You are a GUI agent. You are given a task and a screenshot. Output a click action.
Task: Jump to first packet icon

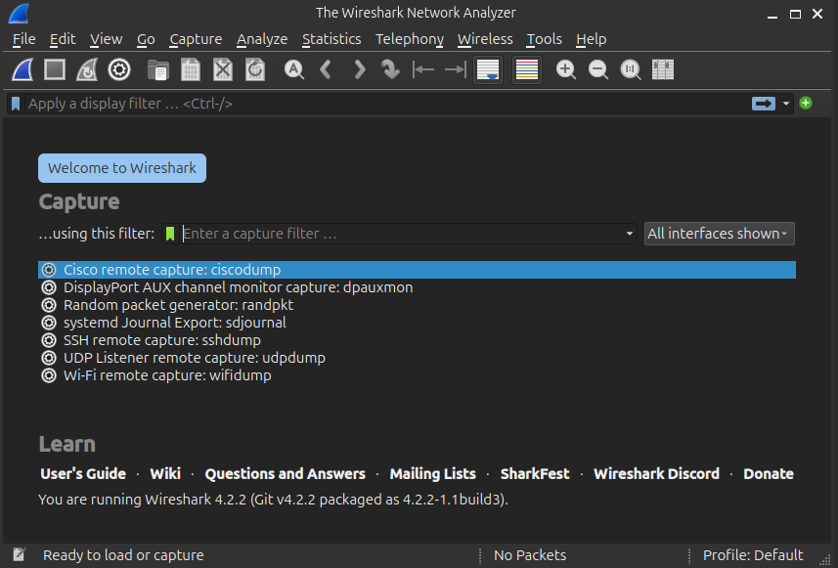422,69
